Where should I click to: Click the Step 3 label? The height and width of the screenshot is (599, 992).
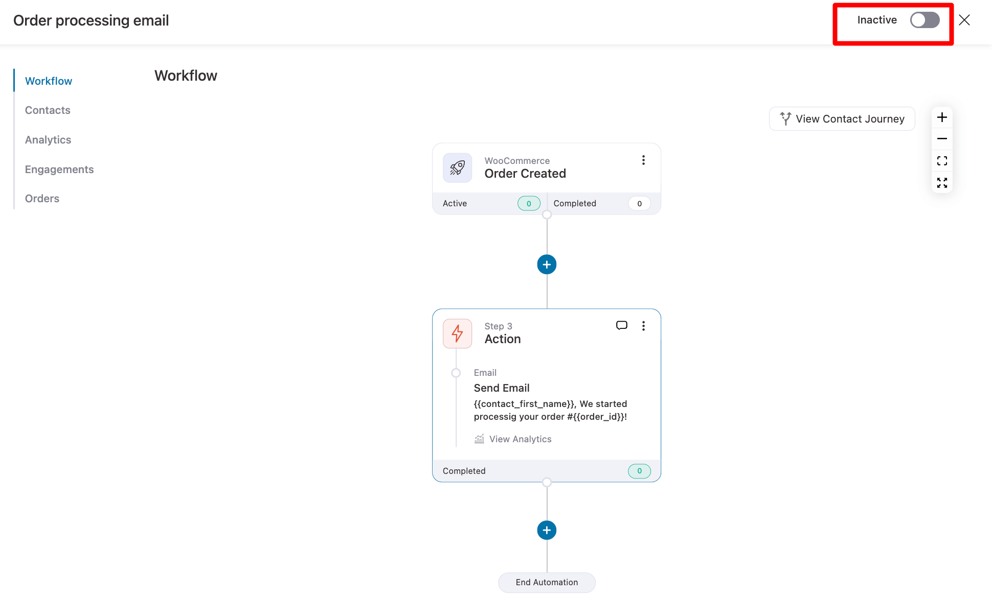498,326
